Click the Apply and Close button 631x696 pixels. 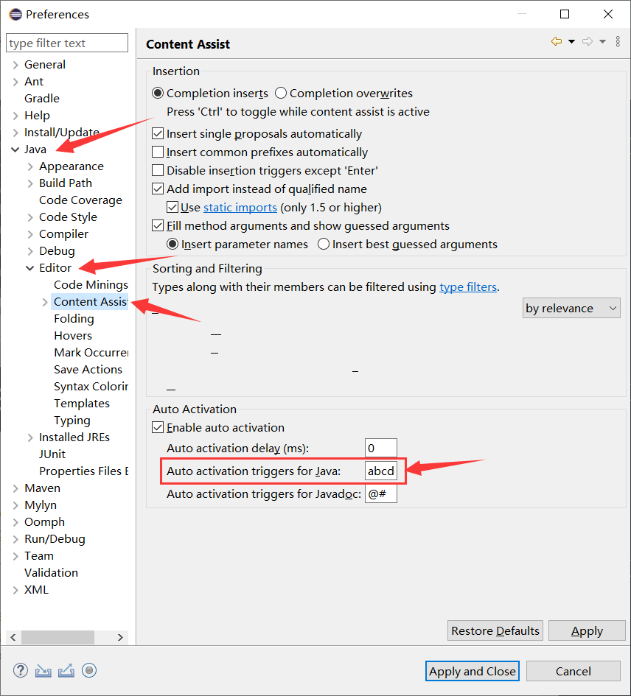[x=473, y=671]
